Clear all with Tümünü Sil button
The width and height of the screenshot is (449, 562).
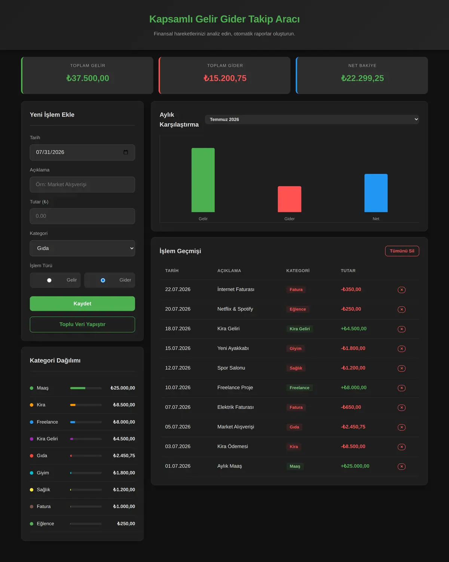(402, 251)
